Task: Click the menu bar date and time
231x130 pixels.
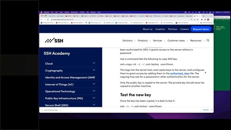Action: point(222,12)
